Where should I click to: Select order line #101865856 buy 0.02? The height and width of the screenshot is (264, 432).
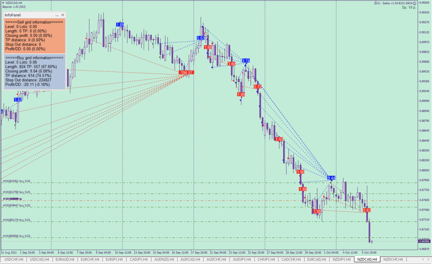click(x=17, y=236)
